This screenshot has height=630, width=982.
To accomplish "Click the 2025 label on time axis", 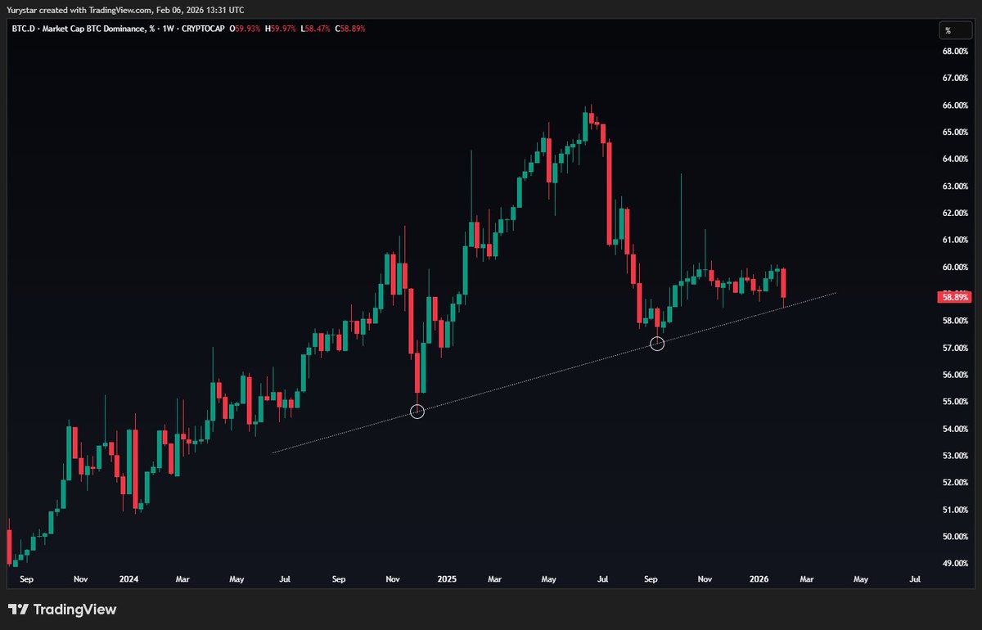I will pos(446,579).
